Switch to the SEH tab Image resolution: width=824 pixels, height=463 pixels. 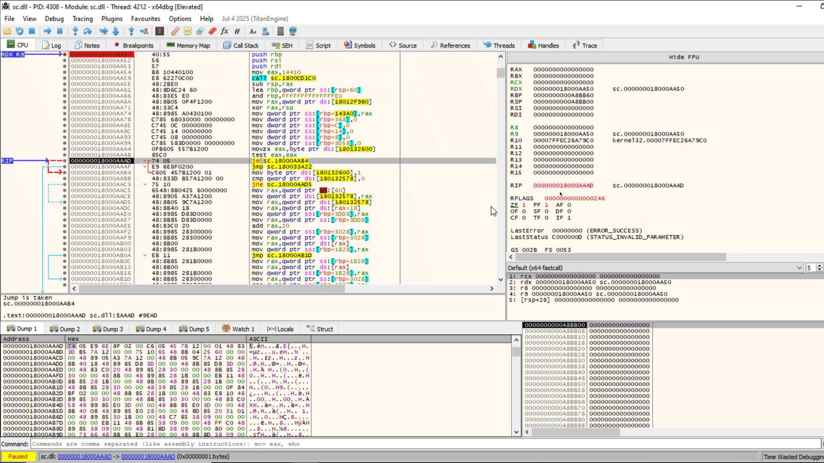[x=282, y=45]
